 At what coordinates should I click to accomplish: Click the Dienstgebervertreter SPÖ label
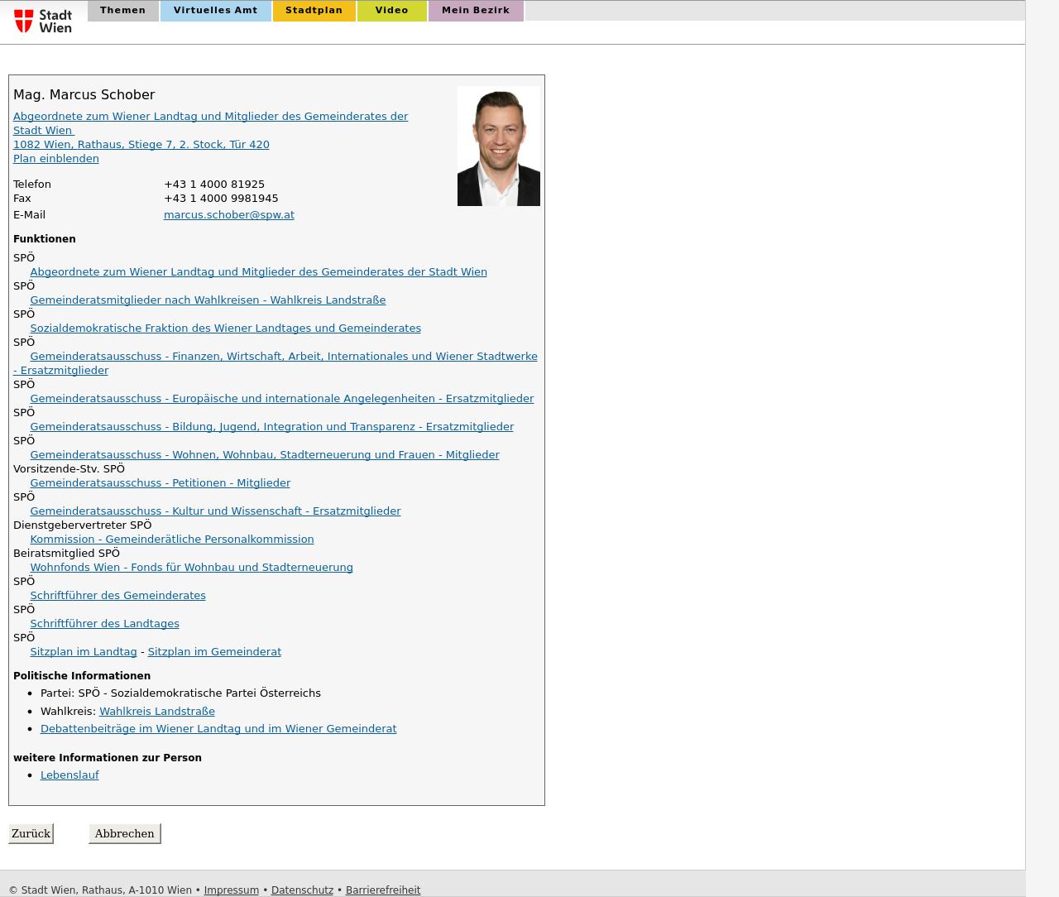[83, 525]
